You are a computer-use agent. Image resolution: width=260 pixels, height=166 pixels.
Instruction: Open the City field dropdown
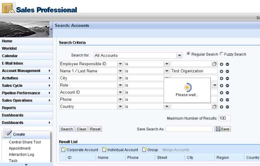tap(120, 78)
